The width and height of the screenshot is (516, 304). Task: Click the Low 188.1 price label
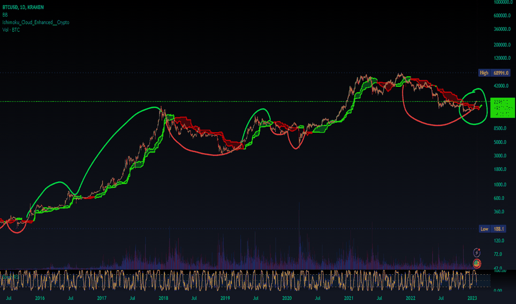point(492,229)
